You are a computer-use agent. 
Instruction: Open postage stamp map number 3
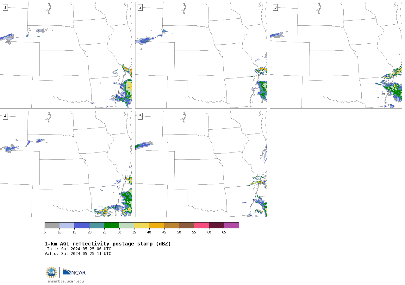(x=336, y=55)
